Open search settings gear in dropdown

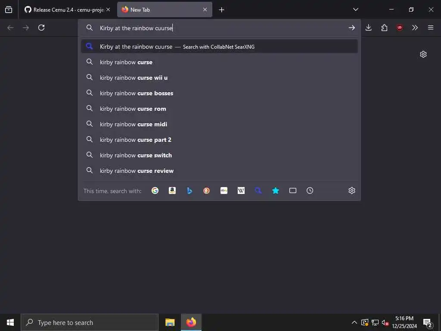pos(351,190)
